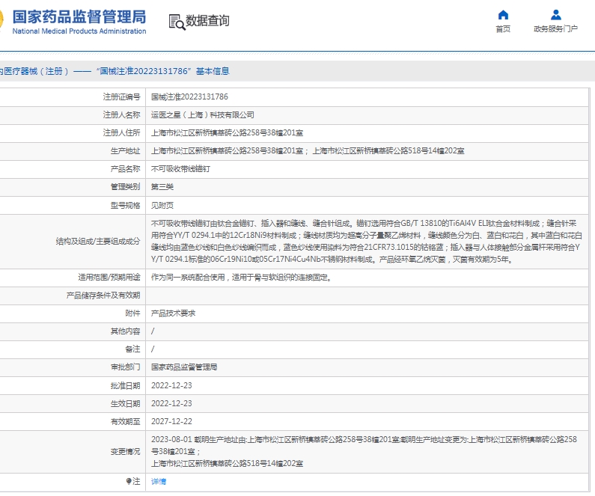Click the 结构及组成/主要组成成分 label
Screen dimensions: 595x496
98,241
